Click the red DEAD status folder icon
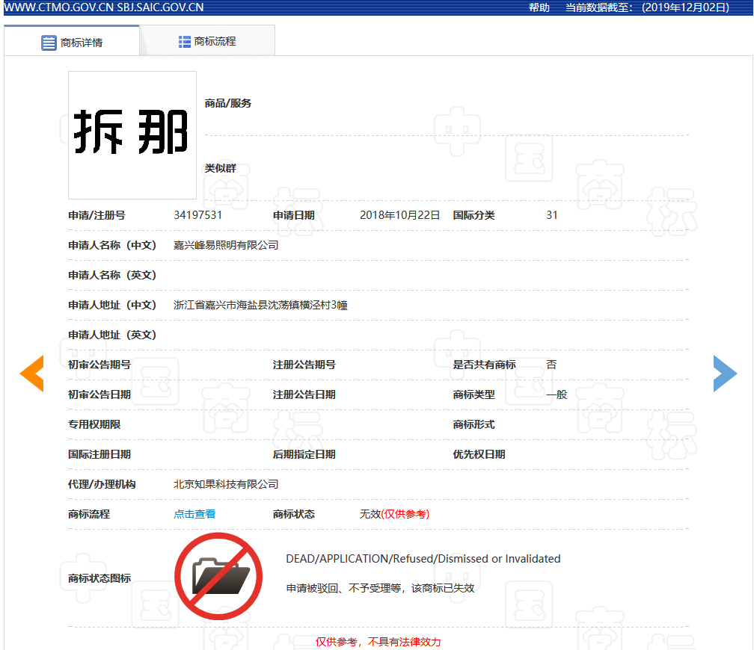The height and width of the screenshot is (650, 754). [218, 575]
